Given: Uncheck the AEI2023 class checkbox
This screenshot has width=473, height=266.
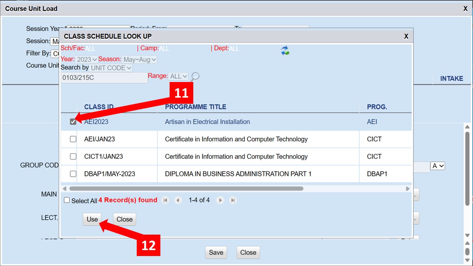Looking at the screenshot, I should tap(73, 122).
